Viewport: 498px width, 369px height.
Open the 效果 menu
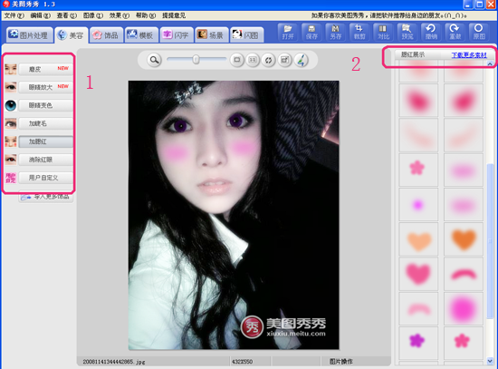120,15
